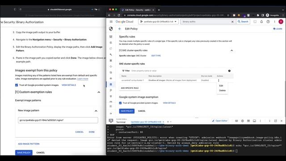Collapse the New image pattern panel
Screen dimensions: 286x161
pyautogui.click(x=96, y=111)
